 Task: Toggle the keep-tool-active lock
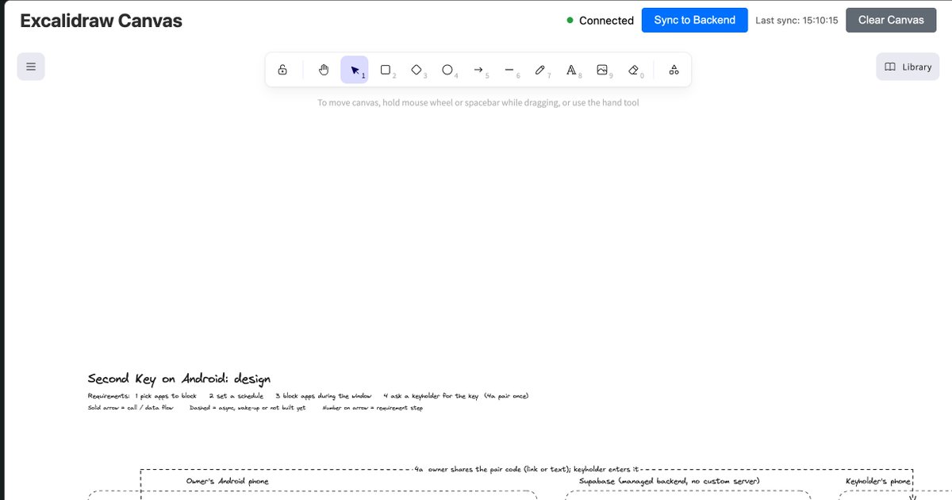(x=282, y=70)
